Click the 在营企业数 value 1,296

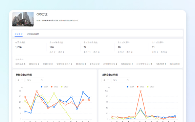pyautogui.click(x=19, y=47)
